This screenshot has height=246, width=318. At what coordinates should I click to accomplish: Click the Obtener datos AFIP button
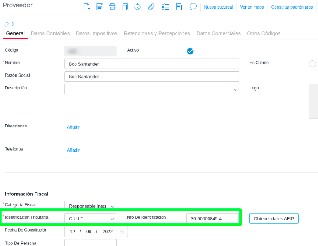(x=274, y=218)
